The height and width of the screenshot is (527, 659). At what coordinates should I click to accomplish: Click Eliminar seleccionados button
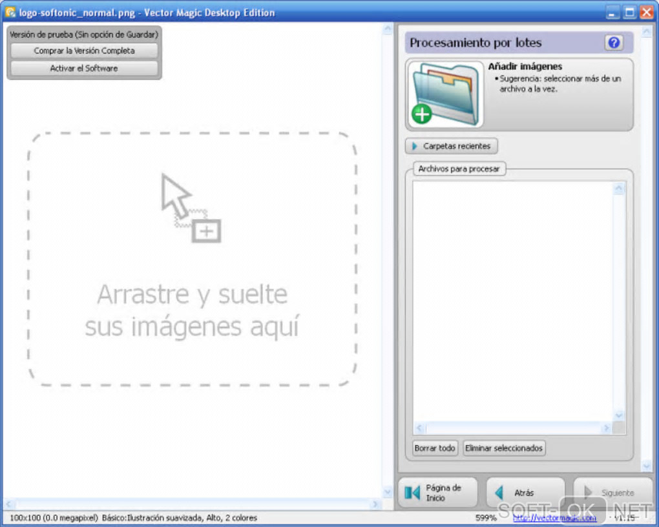coord(503,448)
